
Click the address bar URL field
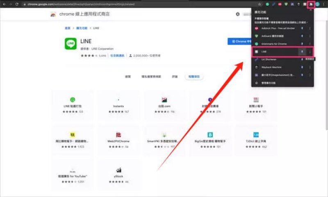pos(123,4)
